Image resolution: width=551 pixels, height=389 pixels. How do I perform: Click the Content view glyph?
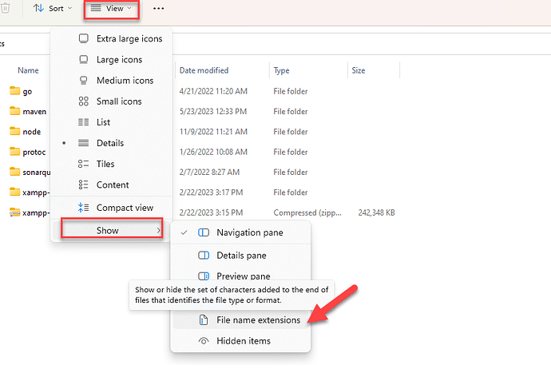83,185
